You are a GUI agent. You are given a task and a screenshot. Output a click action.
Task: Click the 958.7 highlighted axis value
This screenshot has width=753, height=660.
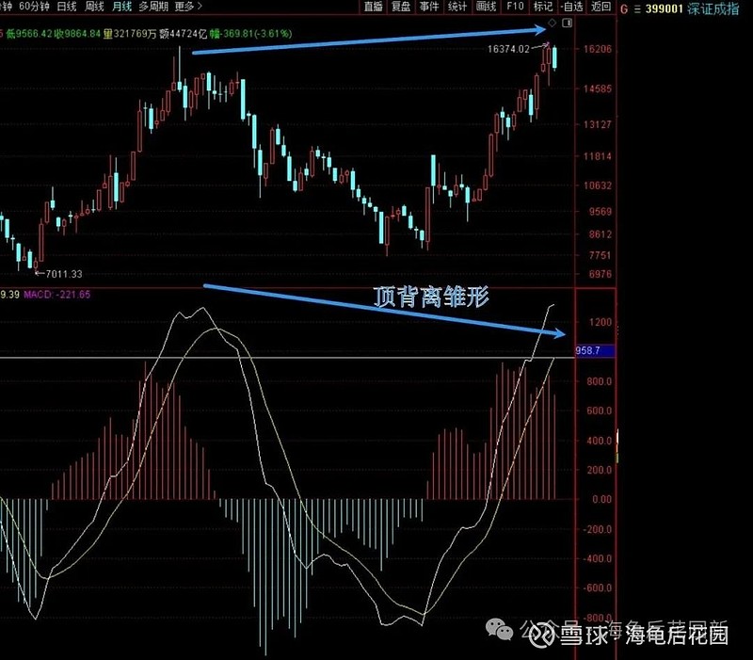coord(587,350)
